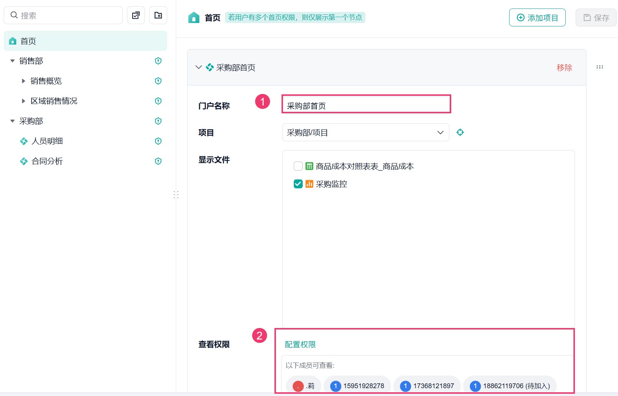Click the add folder icon button
This screenshot has width=618, height=396.
[158, 15]
